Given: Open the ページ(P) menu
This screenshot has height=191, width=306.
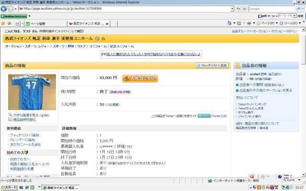Looking at the screenshot, I should (x=267, y=23).
